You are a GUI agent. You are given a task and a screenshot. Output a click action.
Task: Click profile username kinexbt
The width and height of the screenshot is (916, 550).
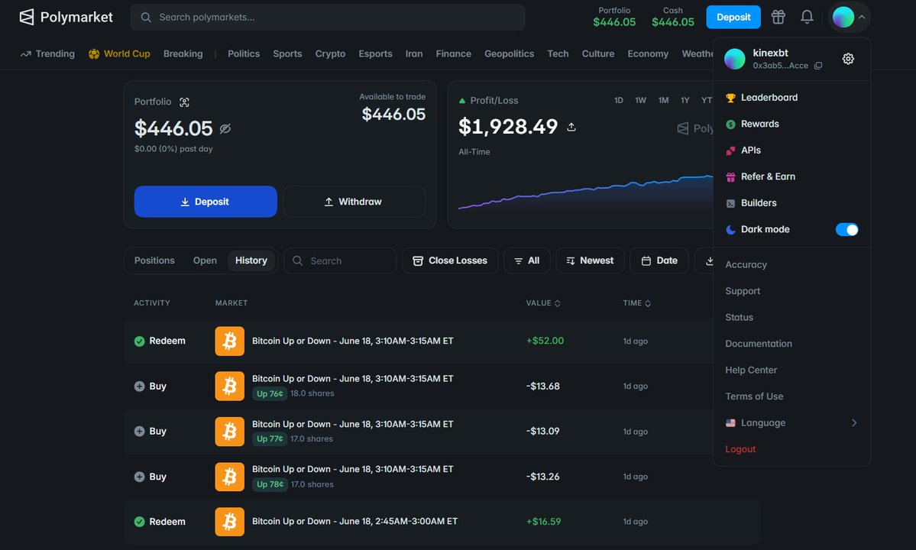pyautogui.click(x=770, y=53)
